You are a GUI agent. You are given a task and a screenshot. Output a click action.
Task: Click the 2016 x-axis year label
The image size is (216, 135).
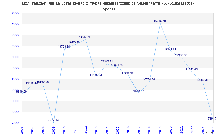[x=128, y=130]
